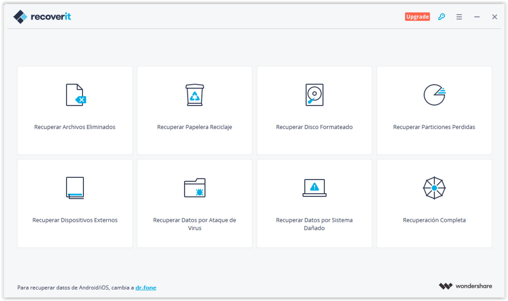
Task: Click the laptop warning triangle icon
Action: [314, 188]
